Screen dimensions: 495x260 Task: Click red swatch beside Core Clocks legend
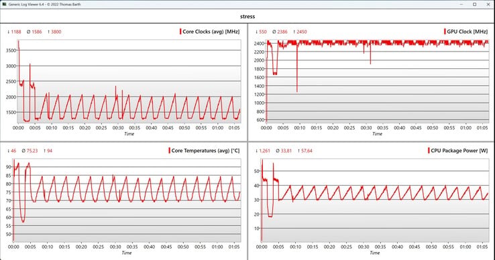pyautogui.click(x=180, y=31)
